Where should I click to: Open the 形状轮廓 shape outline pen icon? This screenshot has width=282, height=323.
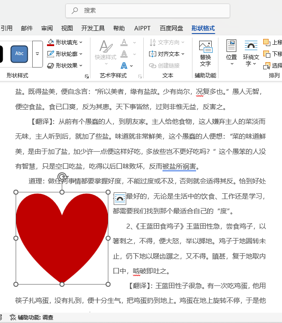pyautogui.click(x=51, y=54)
